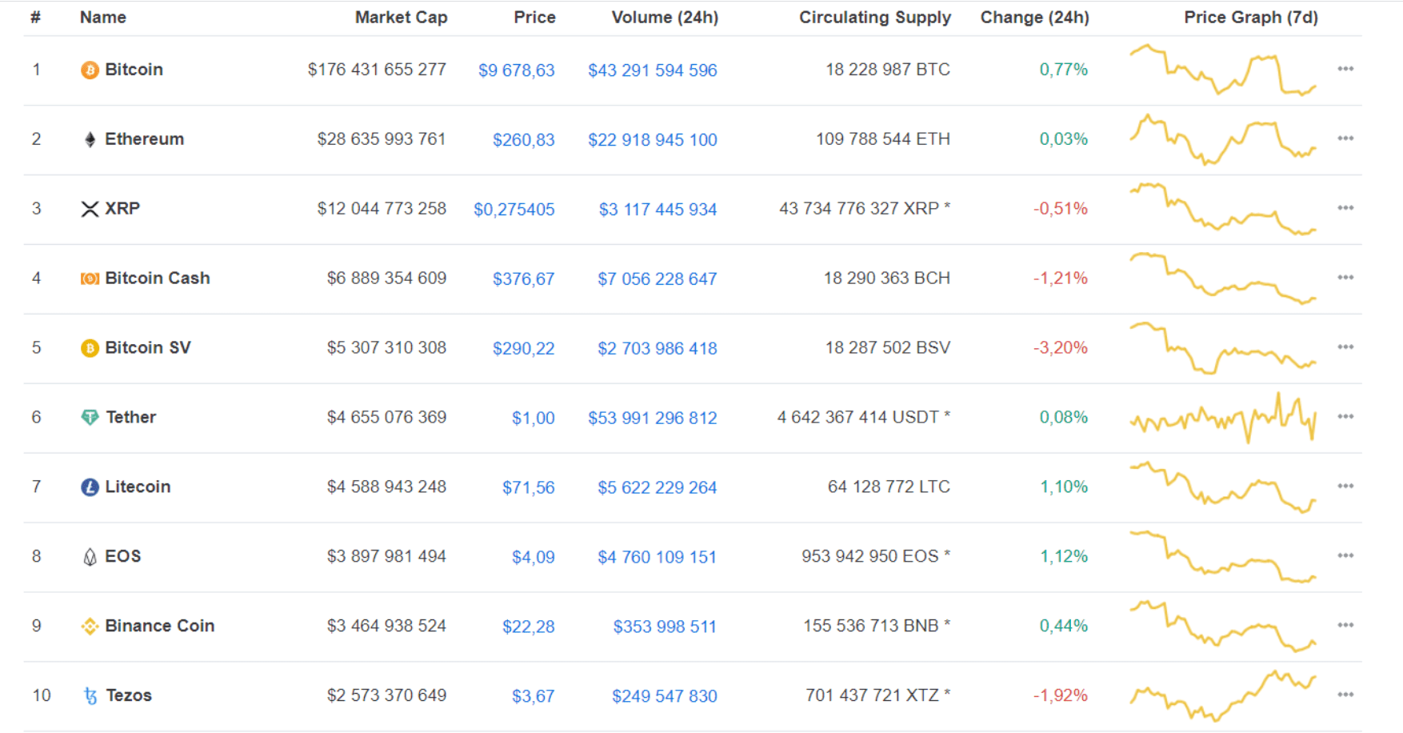Open the Tezos name link
The image size is (1403, 733).
[x=129, y=696]
